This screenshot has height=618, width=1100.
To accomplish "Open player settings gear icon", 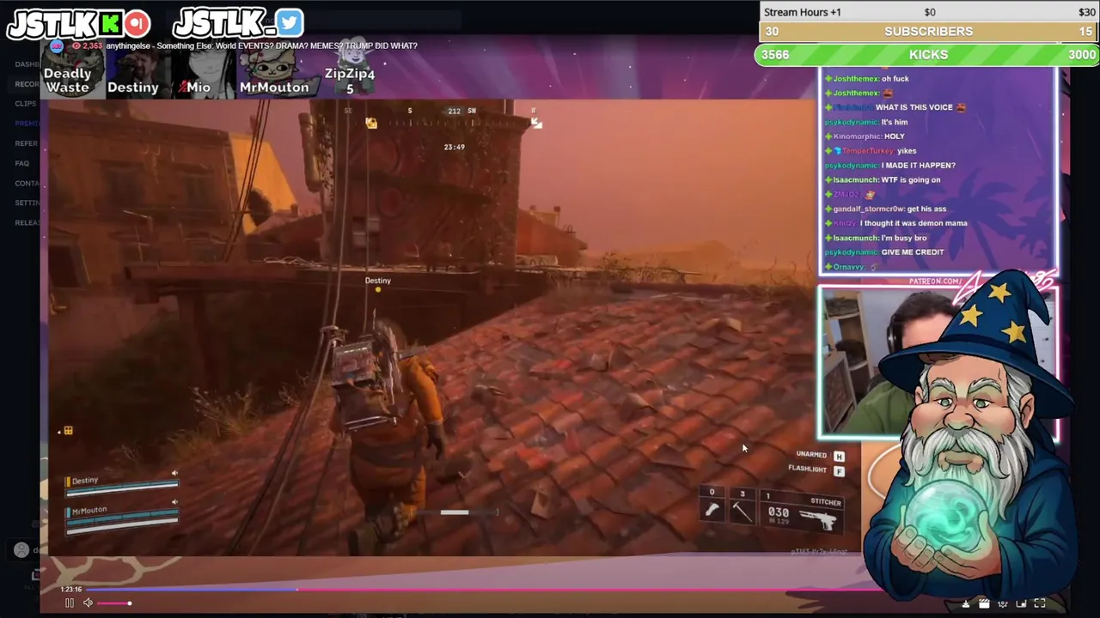I will pyautogui.click(x=1002, y=604).
